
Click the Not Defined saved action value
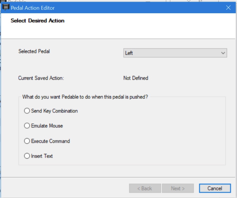click(136, 78)
